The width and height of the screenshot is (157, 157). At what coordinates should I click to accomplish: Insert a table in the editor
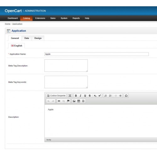pos(78,101)
